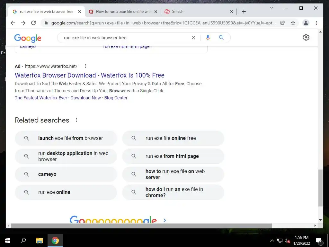Select the 'cameyo' related search chip
329x247 pixels.
click(x=66, y=174)
